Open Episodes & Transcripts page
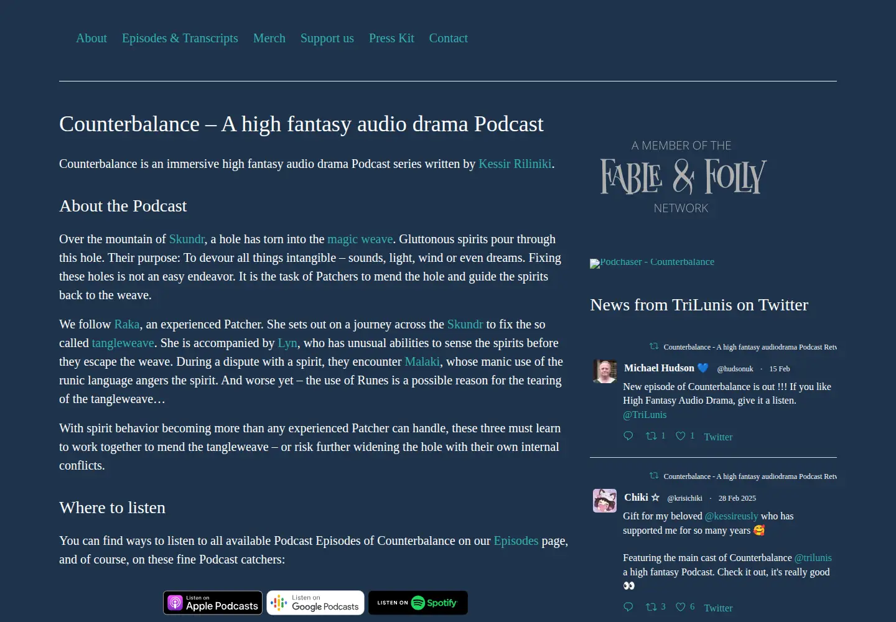Screen dimensions: 896x622 pyautogui.click(x=180, y=38)
